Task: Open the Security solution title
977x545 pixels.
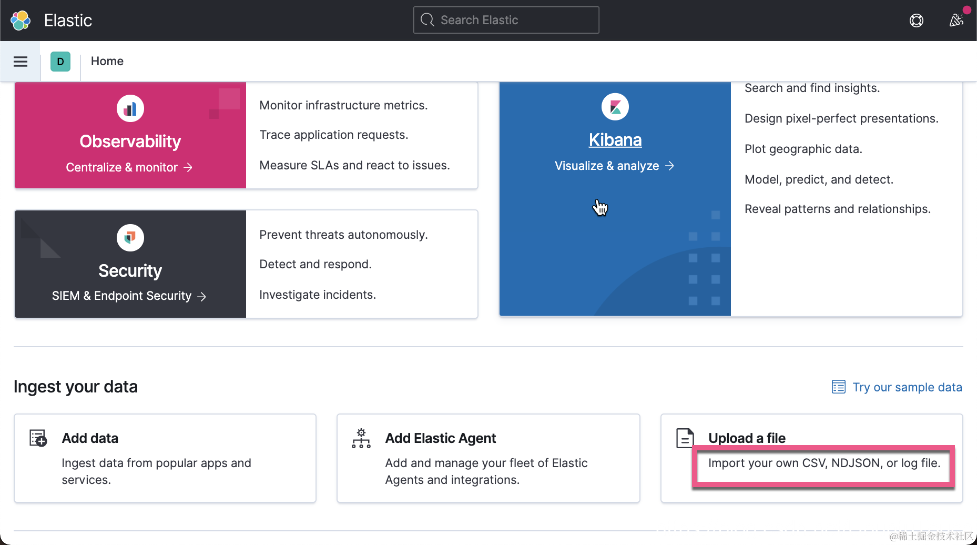Action: 130,271
